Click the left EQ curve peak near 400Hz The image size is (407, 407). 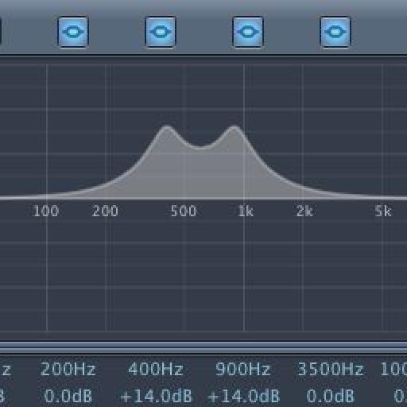(x=167, y=127)
